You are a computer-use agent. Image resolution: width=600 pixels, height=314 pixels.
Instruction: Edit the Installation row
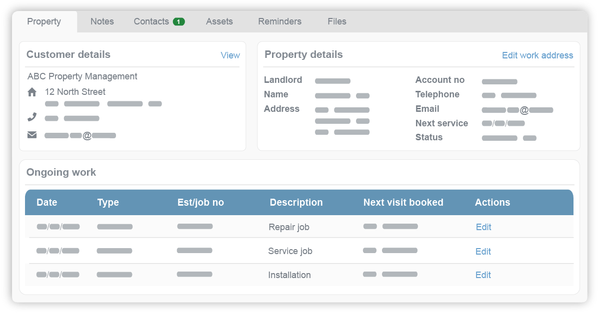point(483,275)
